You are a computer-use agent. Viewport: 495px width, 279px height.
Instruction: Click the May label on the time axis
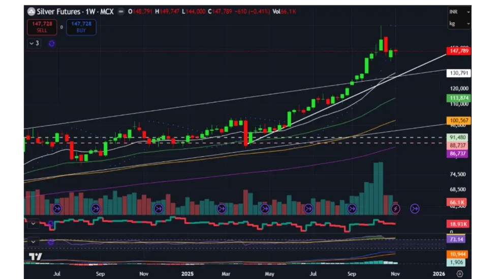(269, 274)
